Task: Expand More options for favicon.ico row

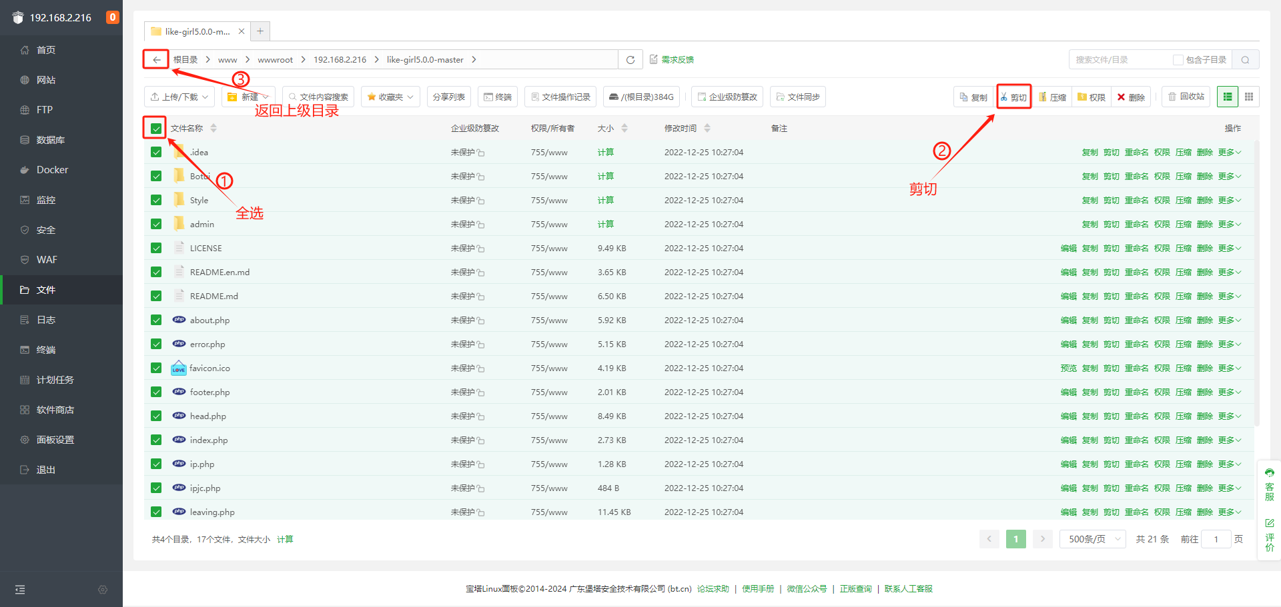Action: tap(1229, 368)
